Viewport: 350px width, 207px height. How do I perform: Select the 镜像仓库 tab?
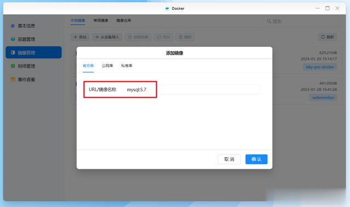pyautogui.click(x=124, y=21)
